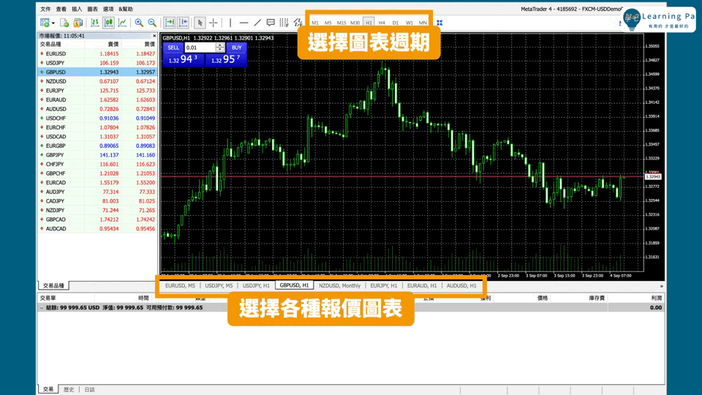Set chart timeframe to M5
The image size is (702, 395).
tap(328, 23)
